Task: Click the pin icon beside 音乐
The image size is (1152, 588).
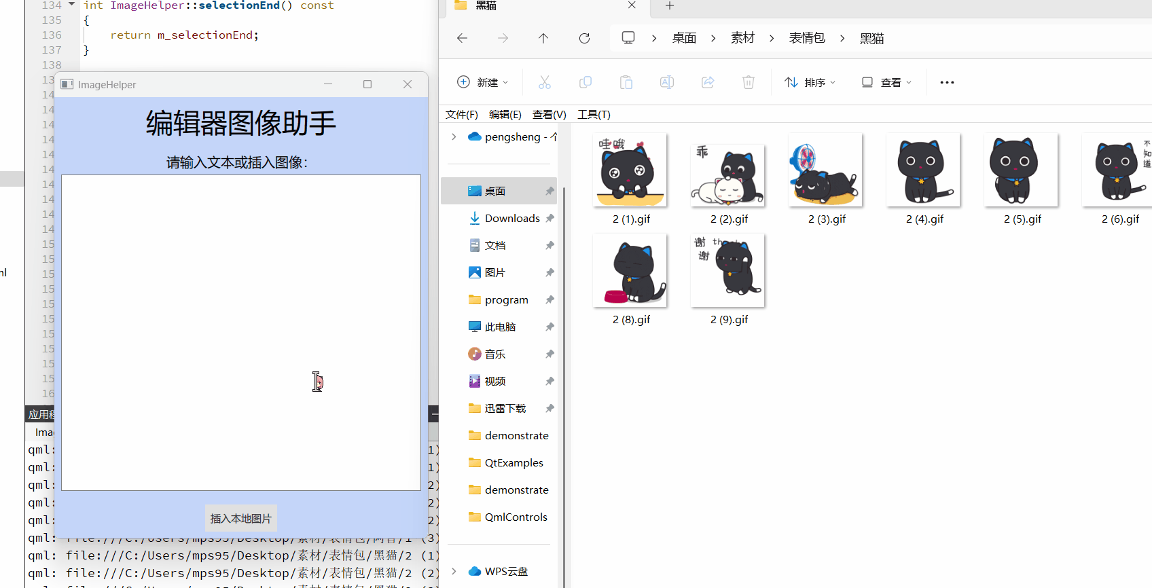Action: click(550, 354)
